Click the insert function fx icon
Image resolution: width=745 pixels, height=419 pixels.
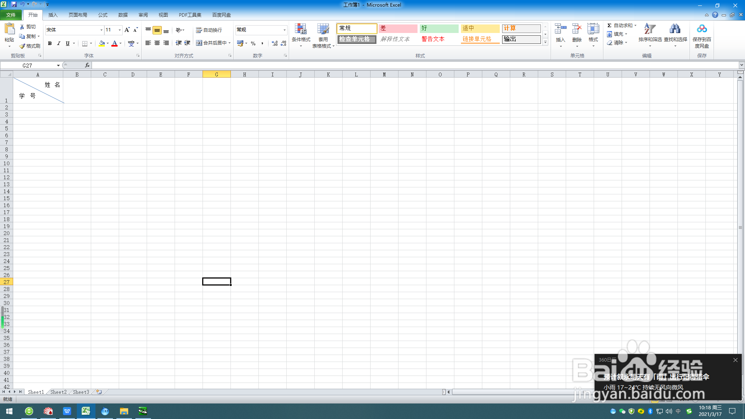[87, 66]
